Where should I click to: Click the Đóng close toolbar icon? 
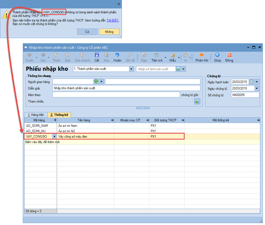pos(229,55)
